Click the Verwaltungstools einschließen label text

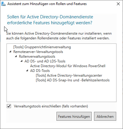pyautogui.click(x=51, y=106)
